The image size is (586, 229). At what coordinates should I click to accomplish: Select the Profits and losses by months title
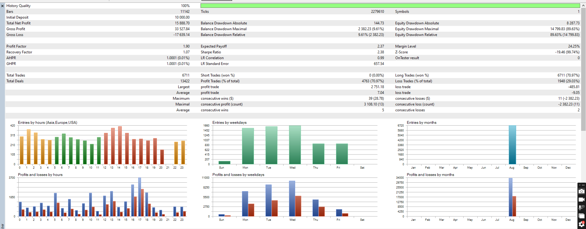tap(430, 175)
